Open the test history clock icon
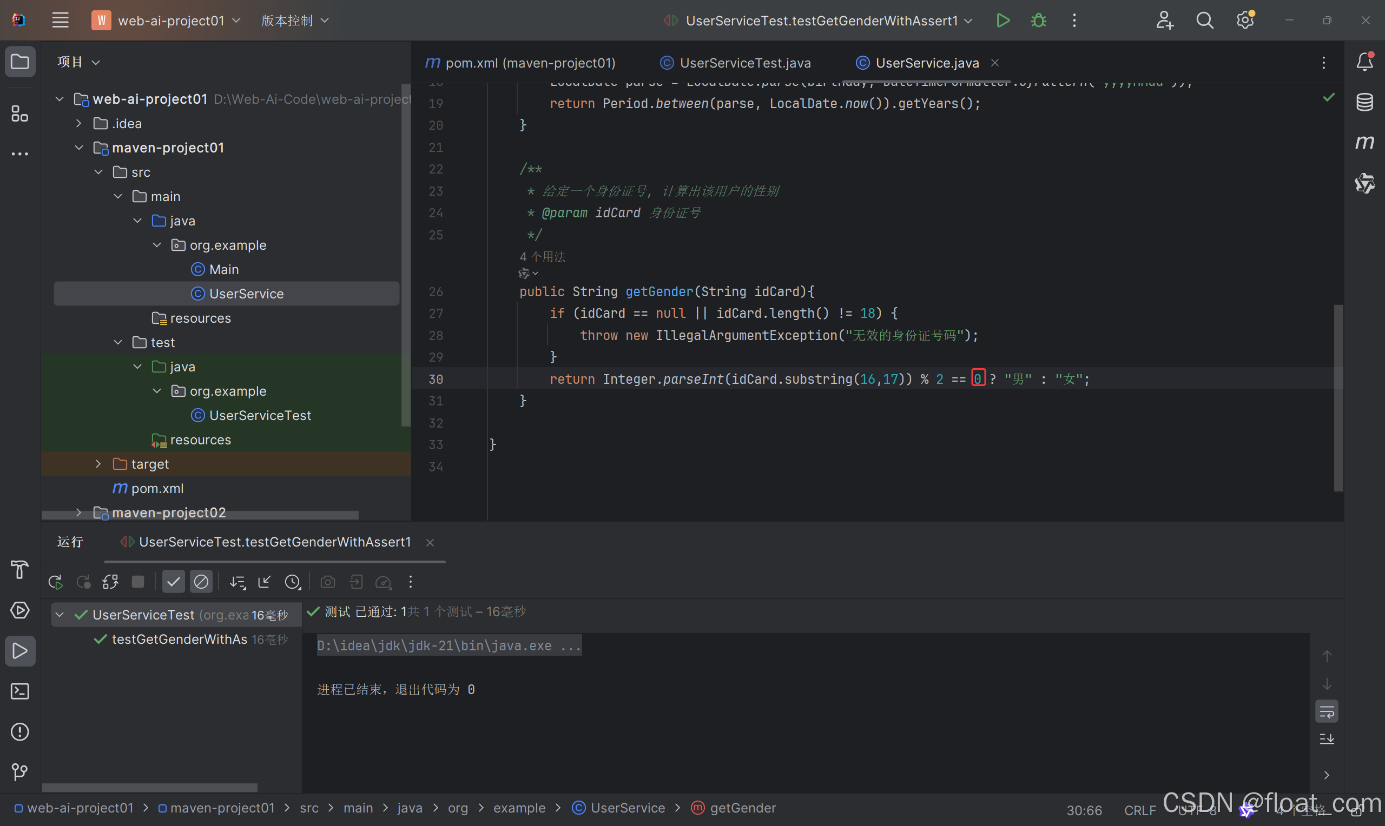 (292, 582)
